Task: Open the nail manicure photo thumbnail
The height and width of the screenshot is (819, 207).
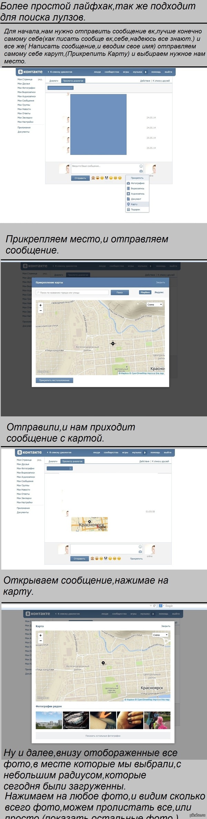Action: pos(130,721)
